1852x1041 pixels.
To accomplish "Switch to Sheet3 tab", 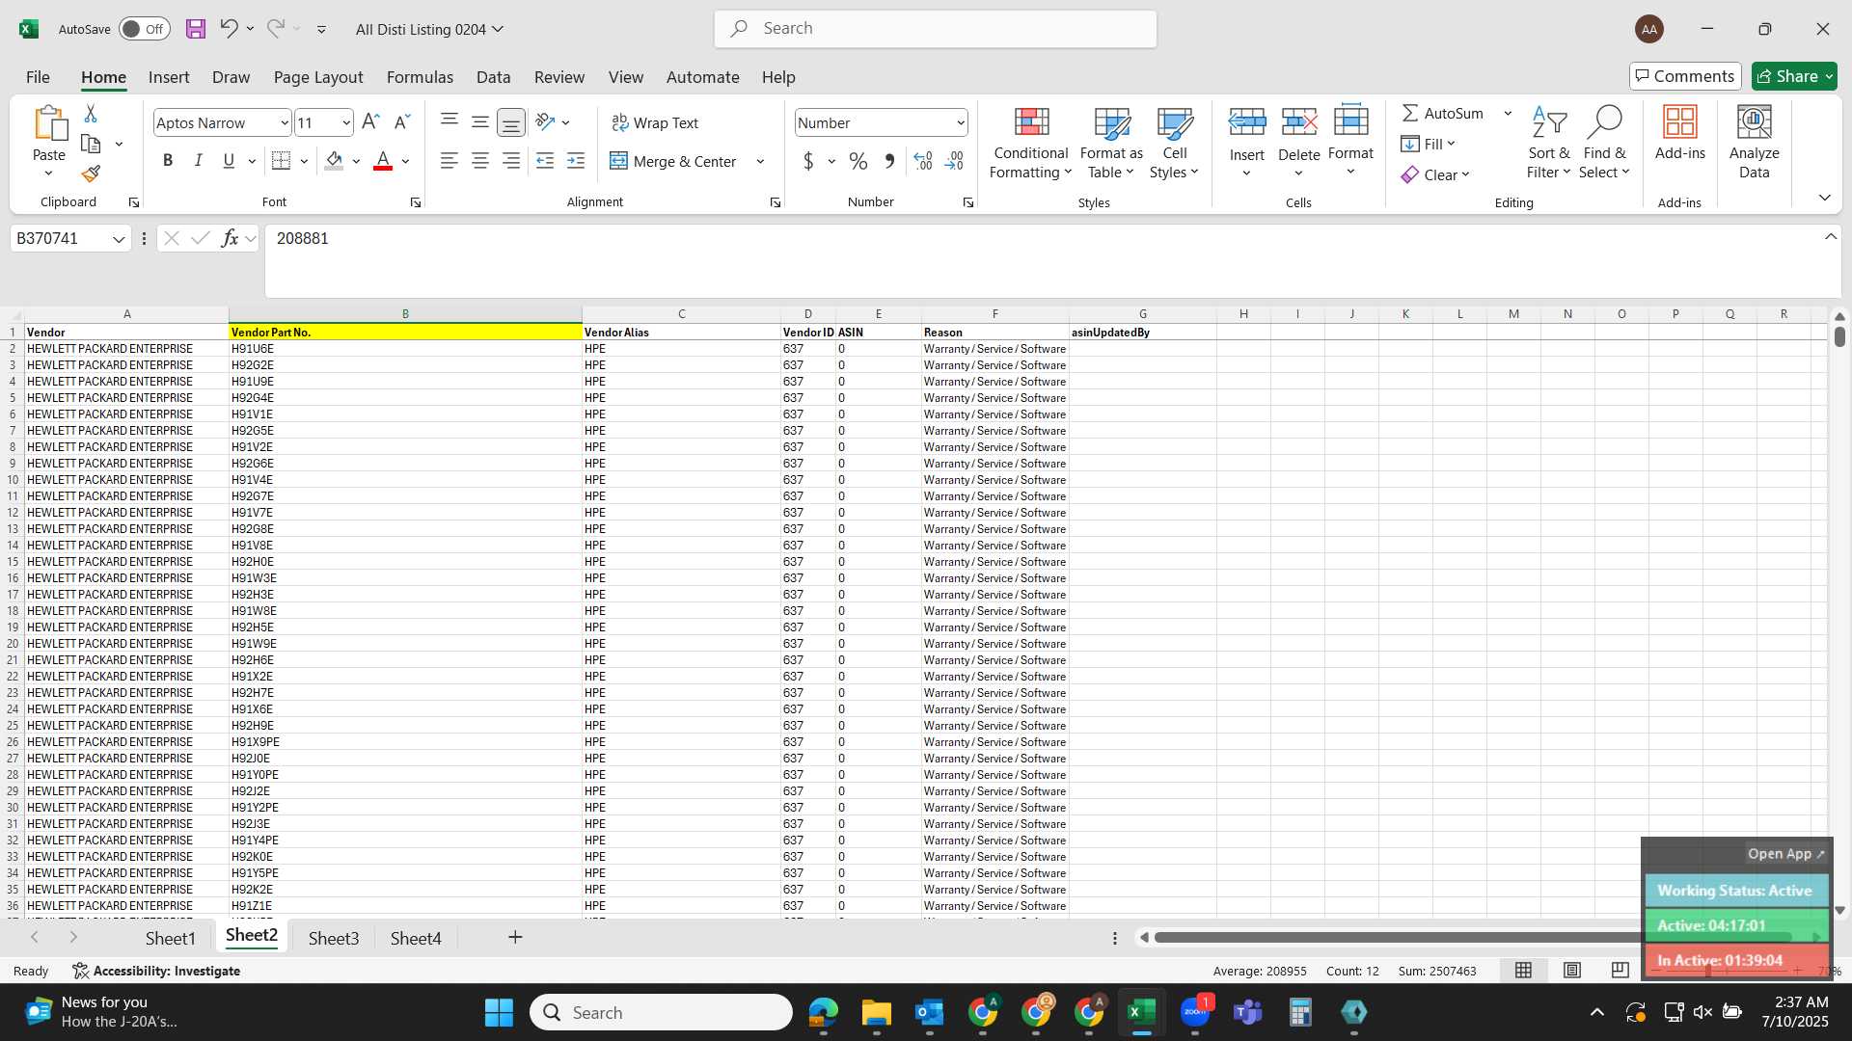I will pos(334,938).
